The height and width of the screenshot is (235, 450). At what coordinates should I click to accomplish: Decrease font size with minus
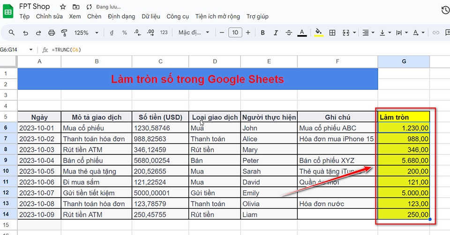coord(222,33)
